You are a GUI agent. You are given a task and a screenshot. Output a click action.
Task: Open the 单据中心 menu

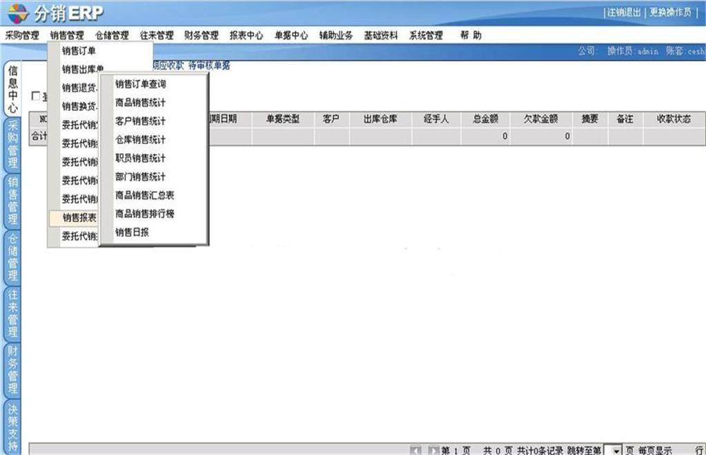pos(291,36)
